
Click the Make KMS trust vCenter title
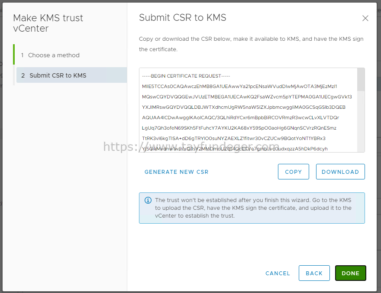tap(48, 23)
